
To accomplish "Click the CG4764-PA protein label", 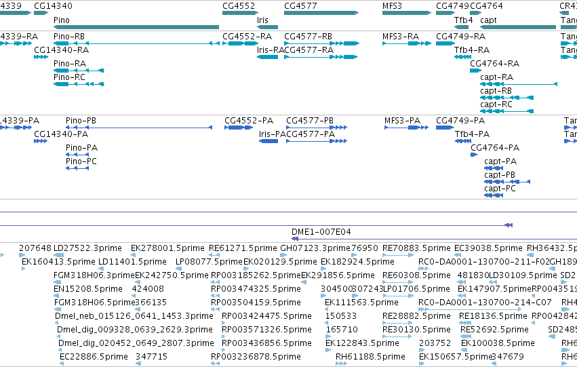I will click(495, 148).
